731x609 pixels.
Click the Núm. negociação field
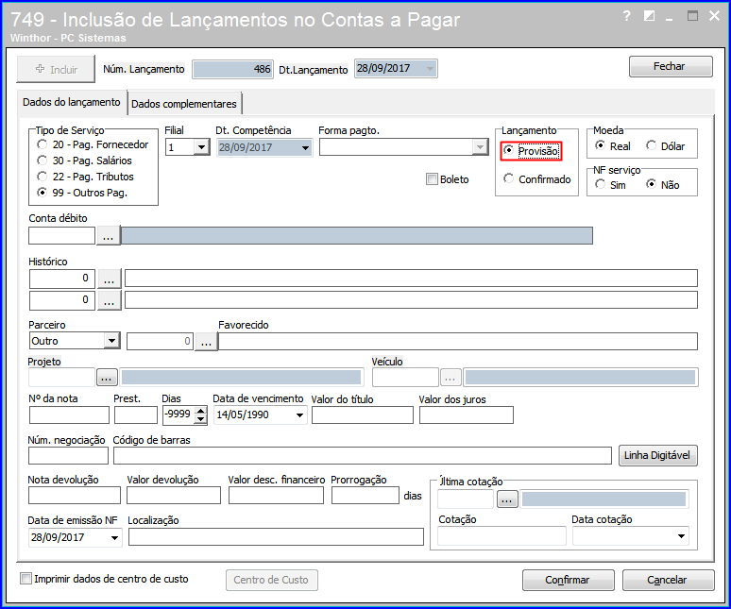point(68,456)
